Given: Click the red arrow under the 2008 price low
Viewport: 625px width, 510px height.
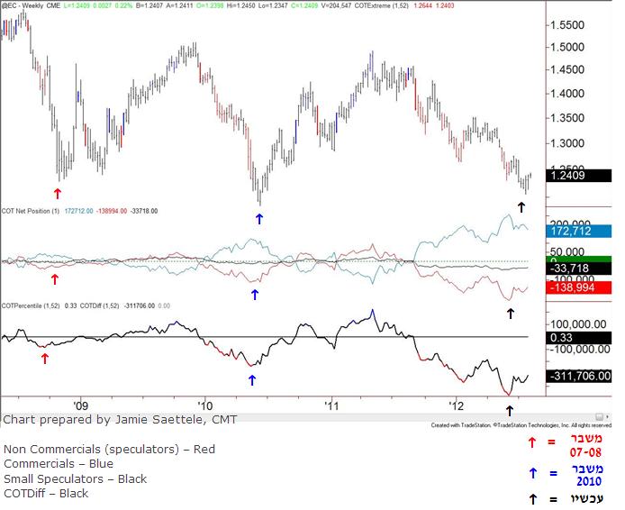Looking at the screenshot, I should tap(59, 193).
